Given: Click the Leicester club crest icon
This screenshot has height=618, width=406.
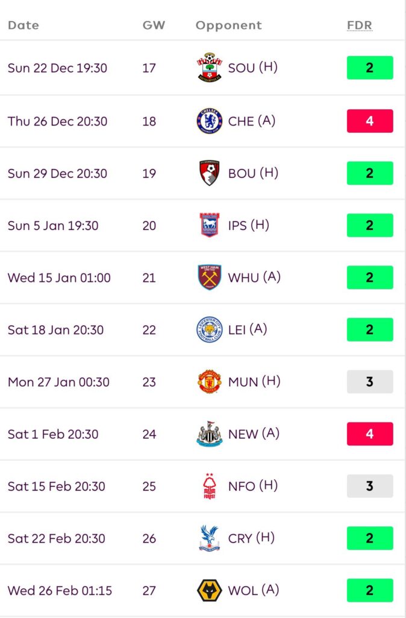Looking at the screenshot, I should (210, 330).
